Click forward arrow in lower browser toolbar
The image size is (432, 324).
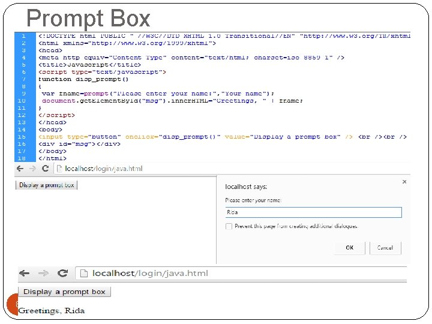coord(43,274)
